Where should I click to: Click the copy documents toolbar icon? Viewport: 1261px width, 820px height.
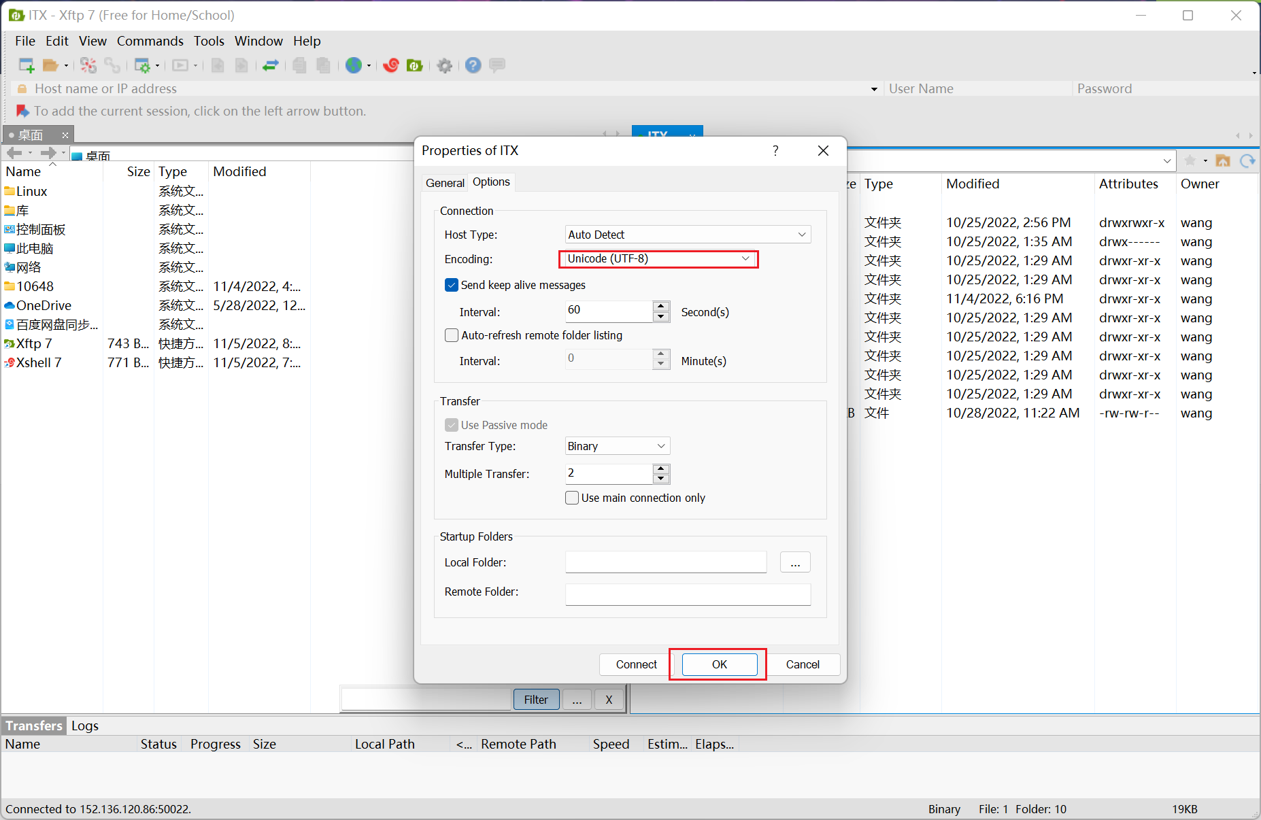(299, 65)
